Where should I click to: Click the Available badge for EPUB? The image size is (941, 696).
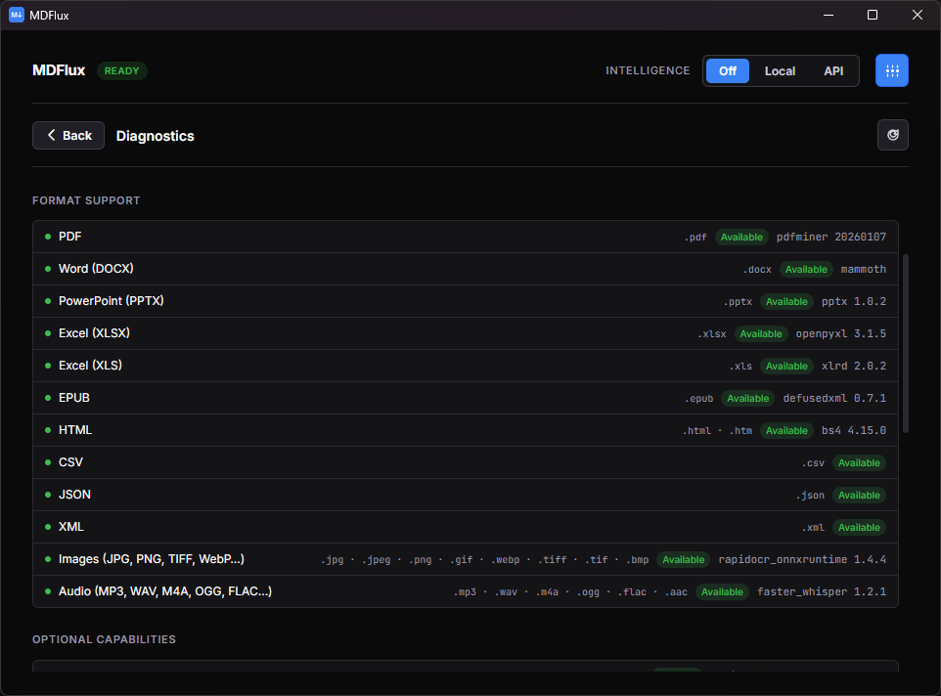(747, 398)
